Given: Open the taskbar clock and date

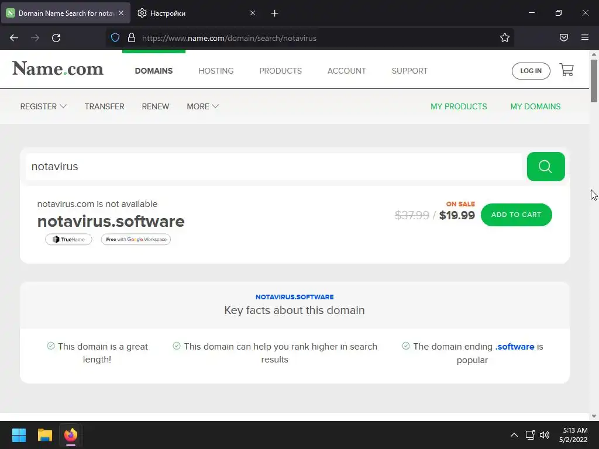Looking at the screenshot, I should pos(573,435).
